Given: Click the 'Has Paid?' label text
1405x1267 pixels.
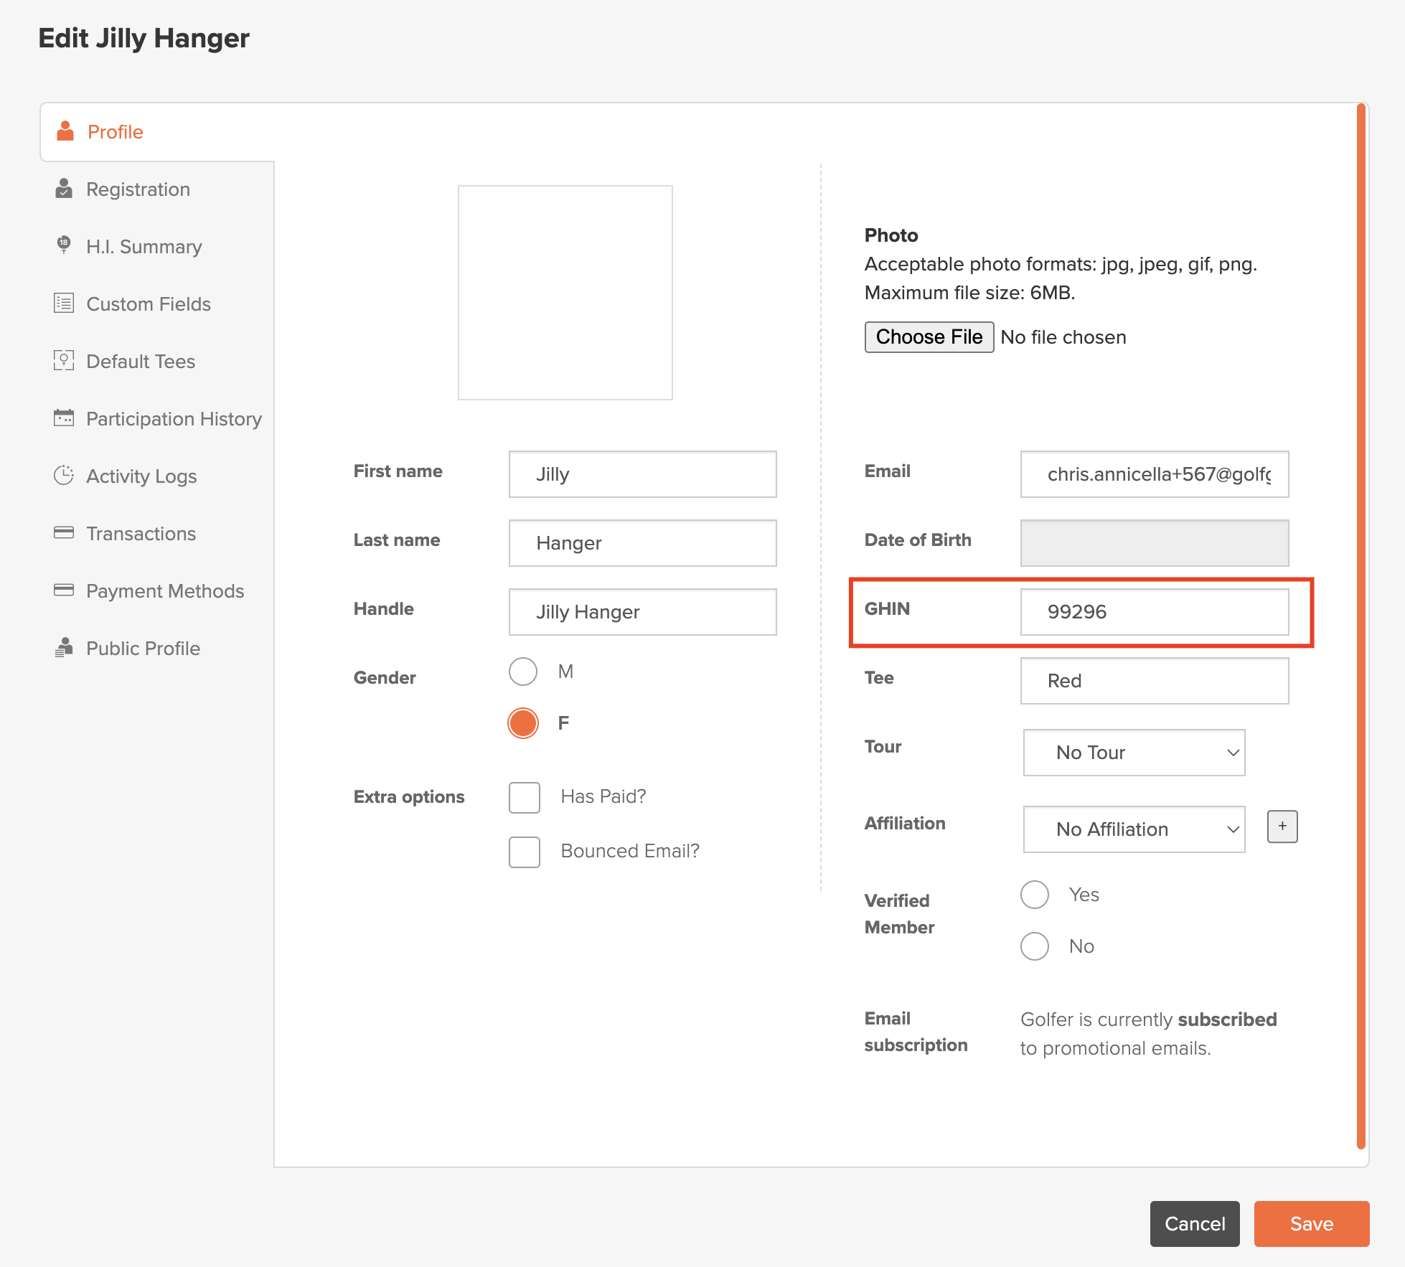Looking at the screenshot, I should point(603,796).
